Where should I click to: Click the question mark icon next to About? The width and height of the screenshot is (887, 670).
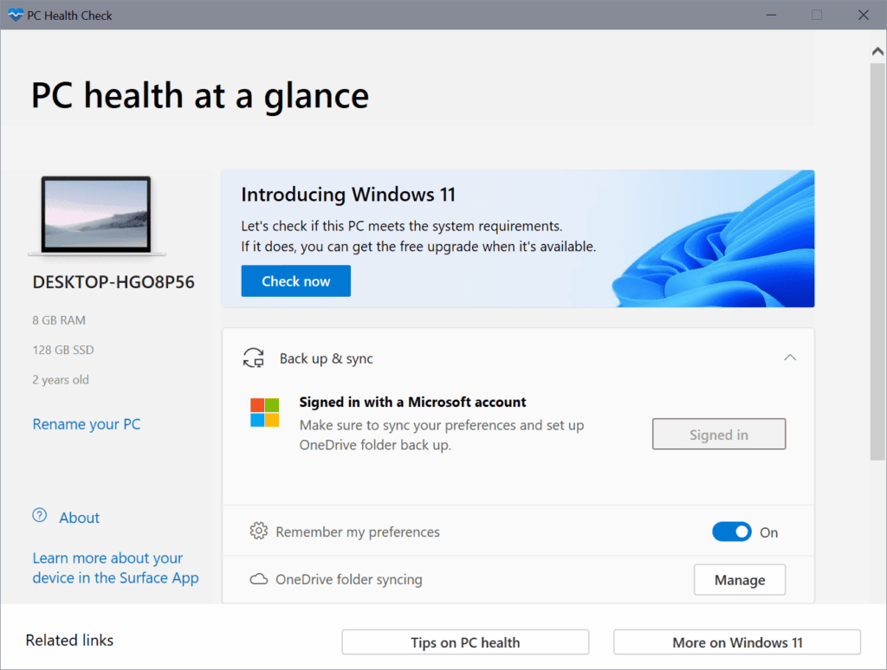39,514
